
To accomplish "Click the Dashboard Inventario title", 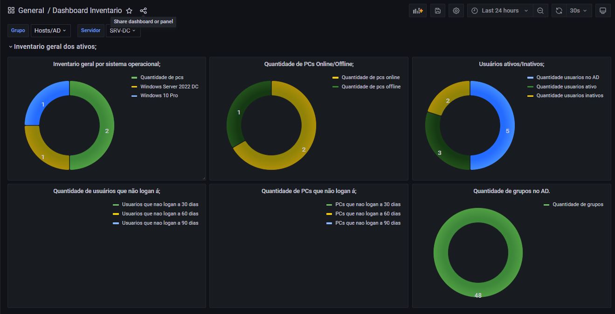I will tap(87, 10).
